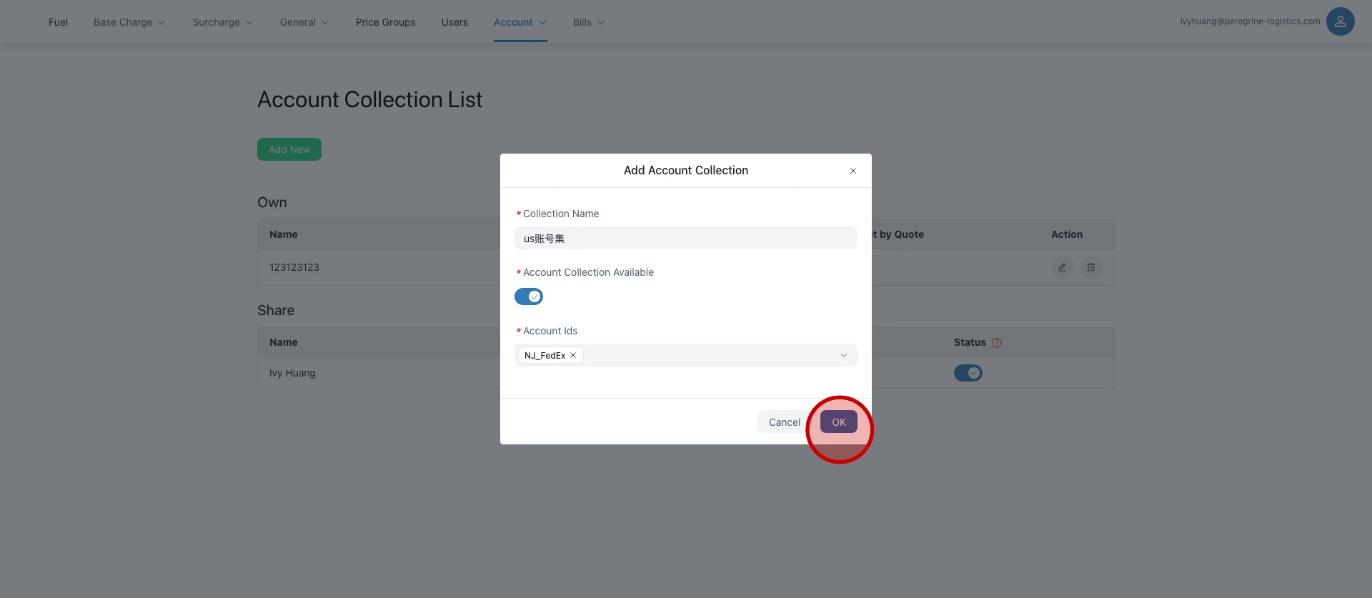1372x598 pixels.
Task: Expand the Account Ids dropdown arrow
Action: 843,355
